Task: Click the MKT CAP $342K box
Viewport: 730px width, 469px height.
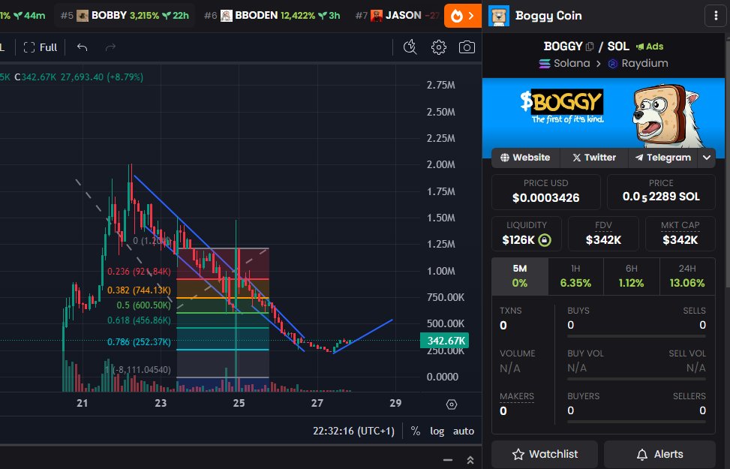Action: [x=680, y=234]
